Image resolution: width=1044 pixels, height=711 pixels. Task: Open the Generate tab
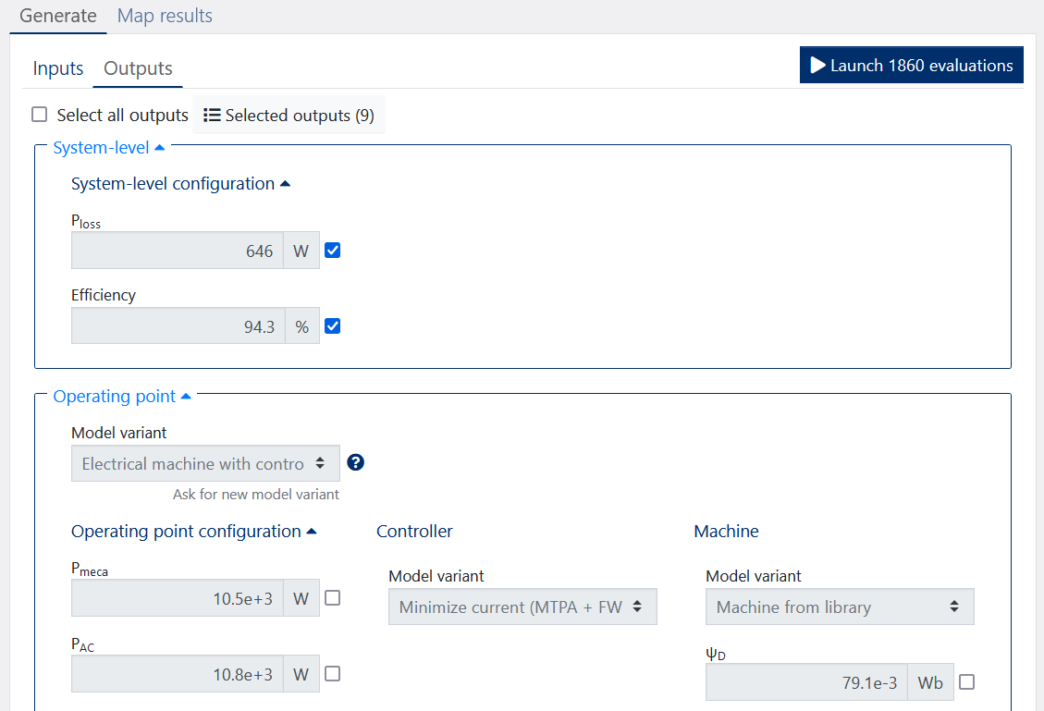tap(58, 16)
